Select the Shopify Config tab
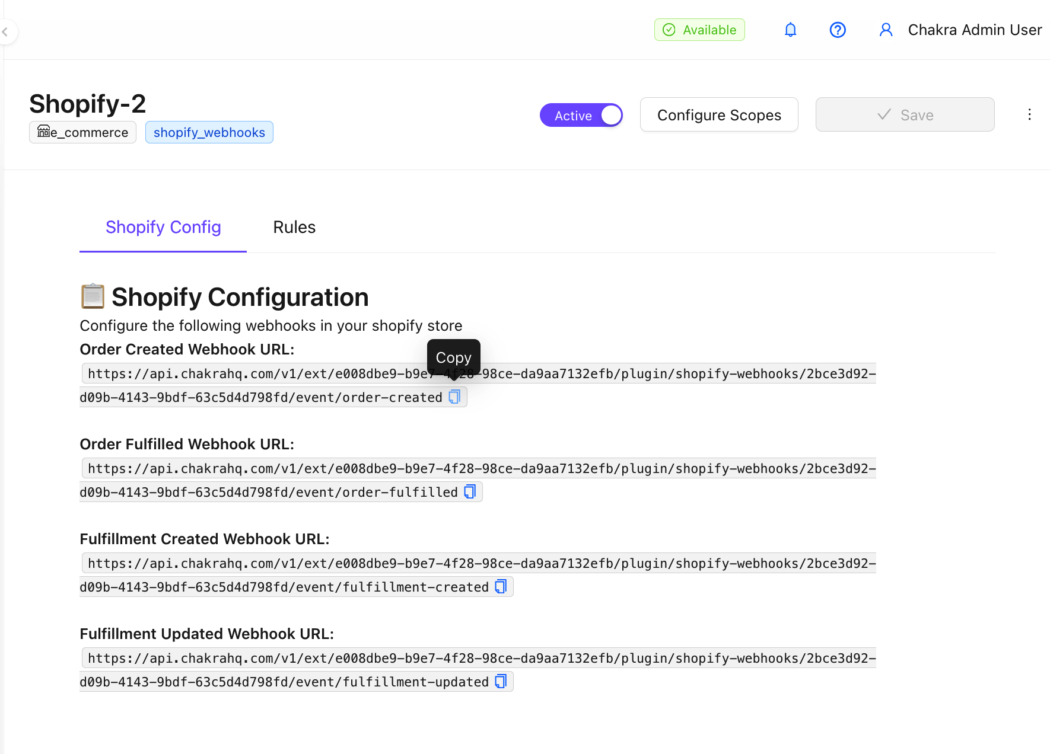Viewport: 1050px width, 754px height. (x=163, y=227)
